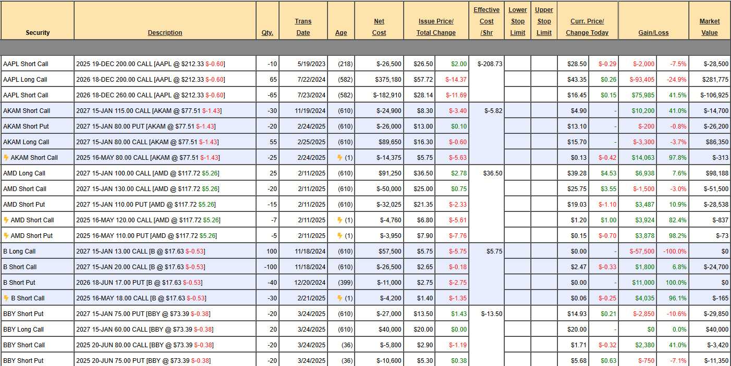This screenshot has height=366, width=731.
Task: Click the Lower Stop Limit header
Action: pos(517,21)
